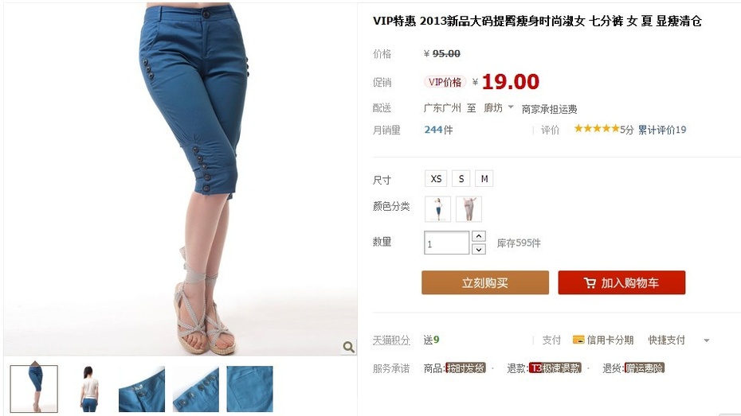Select size XS option
The height and width of the screenshot is (416, 741).
tap(436, 179)
